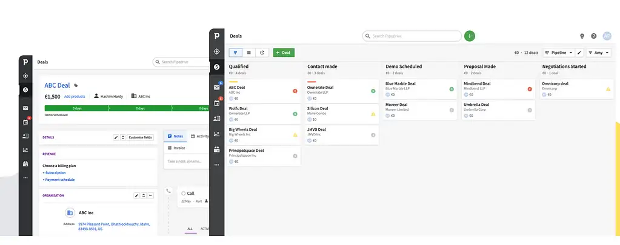This screenshot has height=245, width=620.
Task: Open the Insights chart icon in sidebar
Action: pos(216,134)
